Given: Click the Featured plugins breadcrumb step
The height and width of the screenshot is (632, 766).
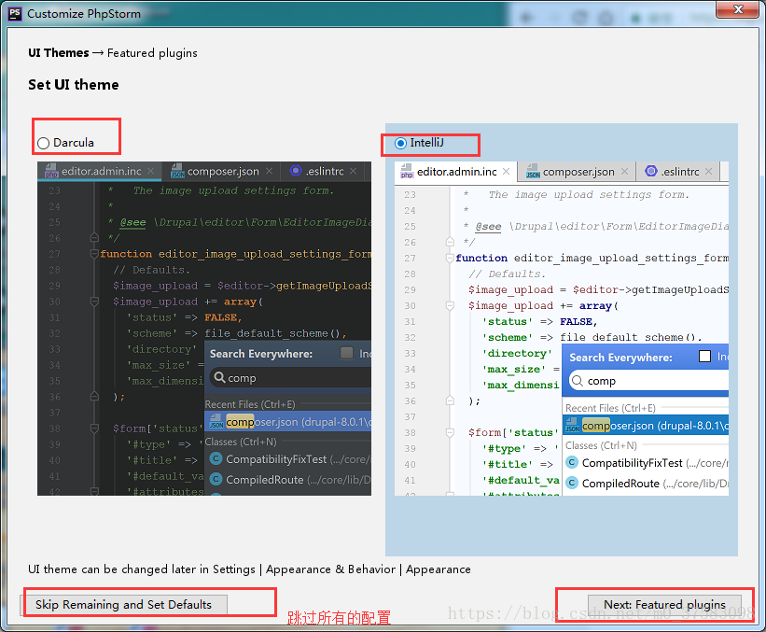Looking at the screenshot, I should [152, 53].
